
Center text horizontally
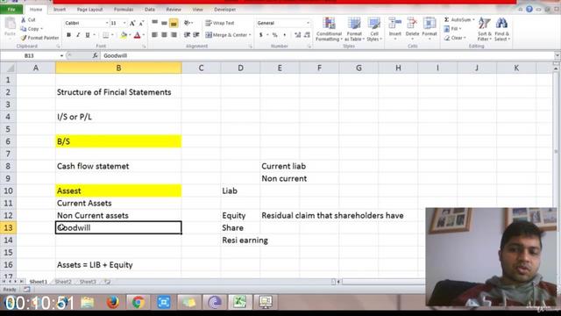[x=164, y=35]
